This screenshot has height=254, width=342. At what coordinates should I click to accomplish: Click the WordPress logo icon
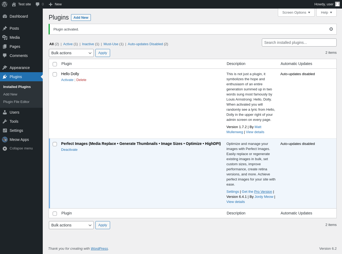tap(5, 4)
